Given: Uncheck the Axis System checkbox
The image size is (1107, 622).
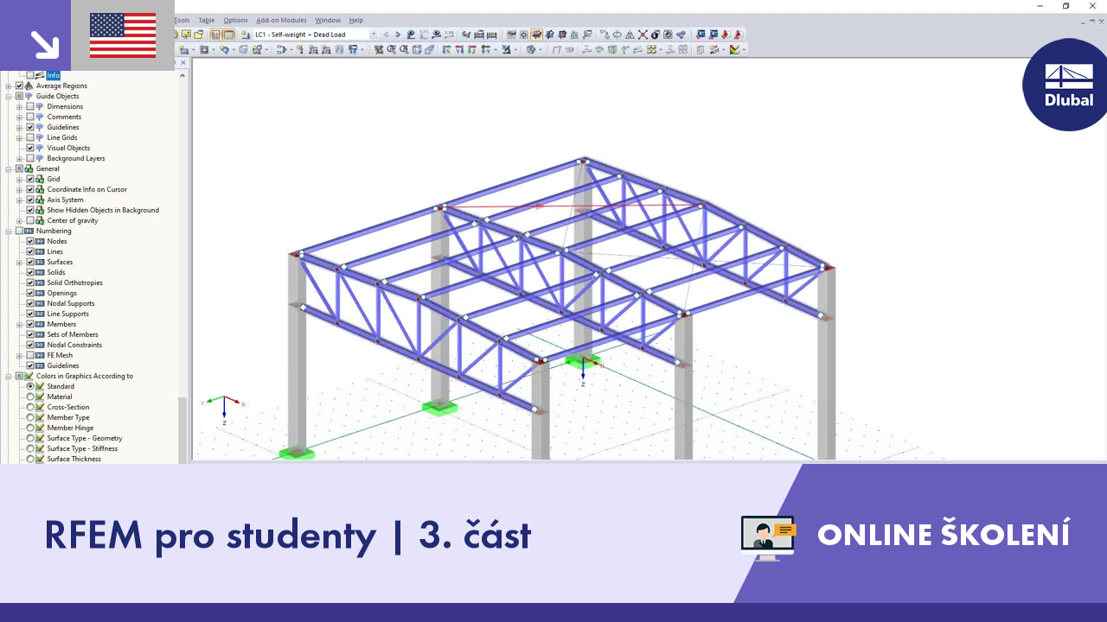Looking at the screenshot, I should click(x=30, y=200).
